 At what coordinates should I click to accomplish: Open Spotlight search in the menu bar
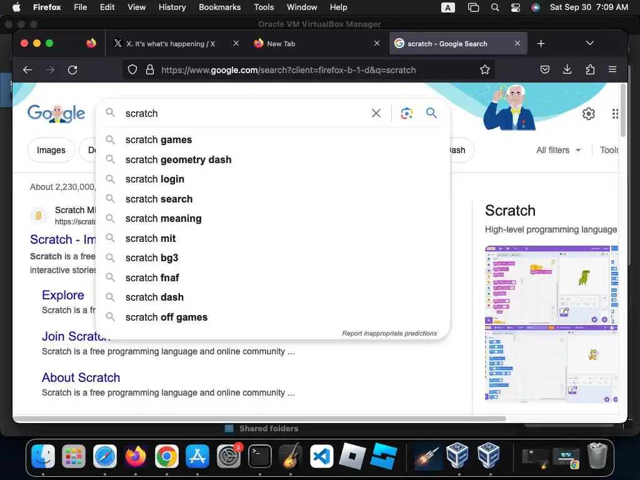click(495, 7)
